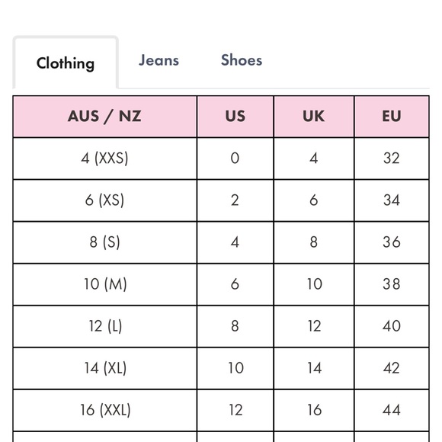The width and height of the screenshot is (442, 442).
Task: Select the 6 (XS) size cell
Action: pos(105,200)
